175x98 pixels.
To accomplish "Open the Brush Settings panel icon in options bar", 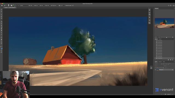I will click(11, 5).
